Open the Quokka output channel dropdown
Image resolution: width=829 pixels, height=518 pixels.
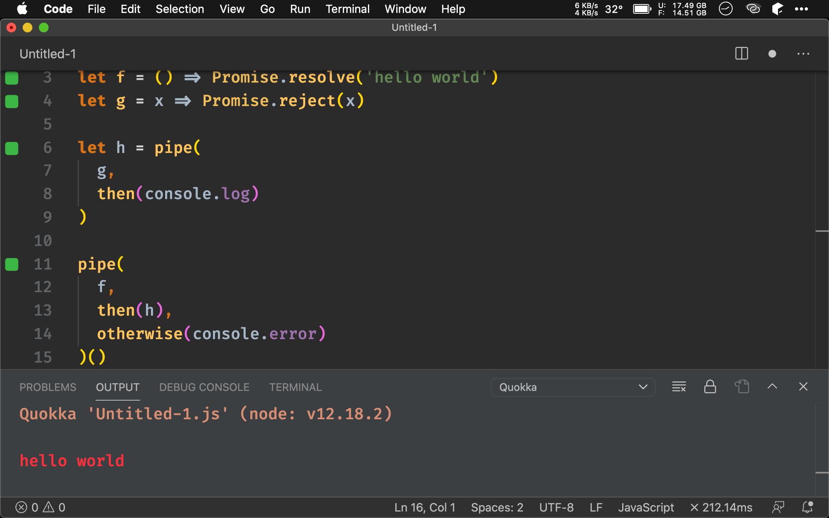click(573, 387)
